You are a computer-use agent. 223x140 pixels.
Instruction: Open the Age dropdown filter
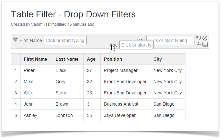[x=136, y=45]
